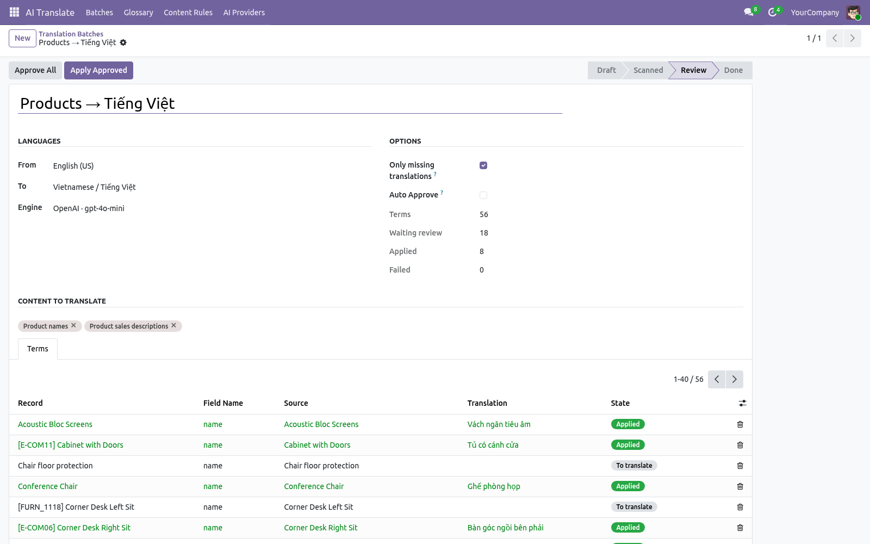Delete the Chair floor protection row
This screenshot has height=544, width=870.
(x=740, y=466)
